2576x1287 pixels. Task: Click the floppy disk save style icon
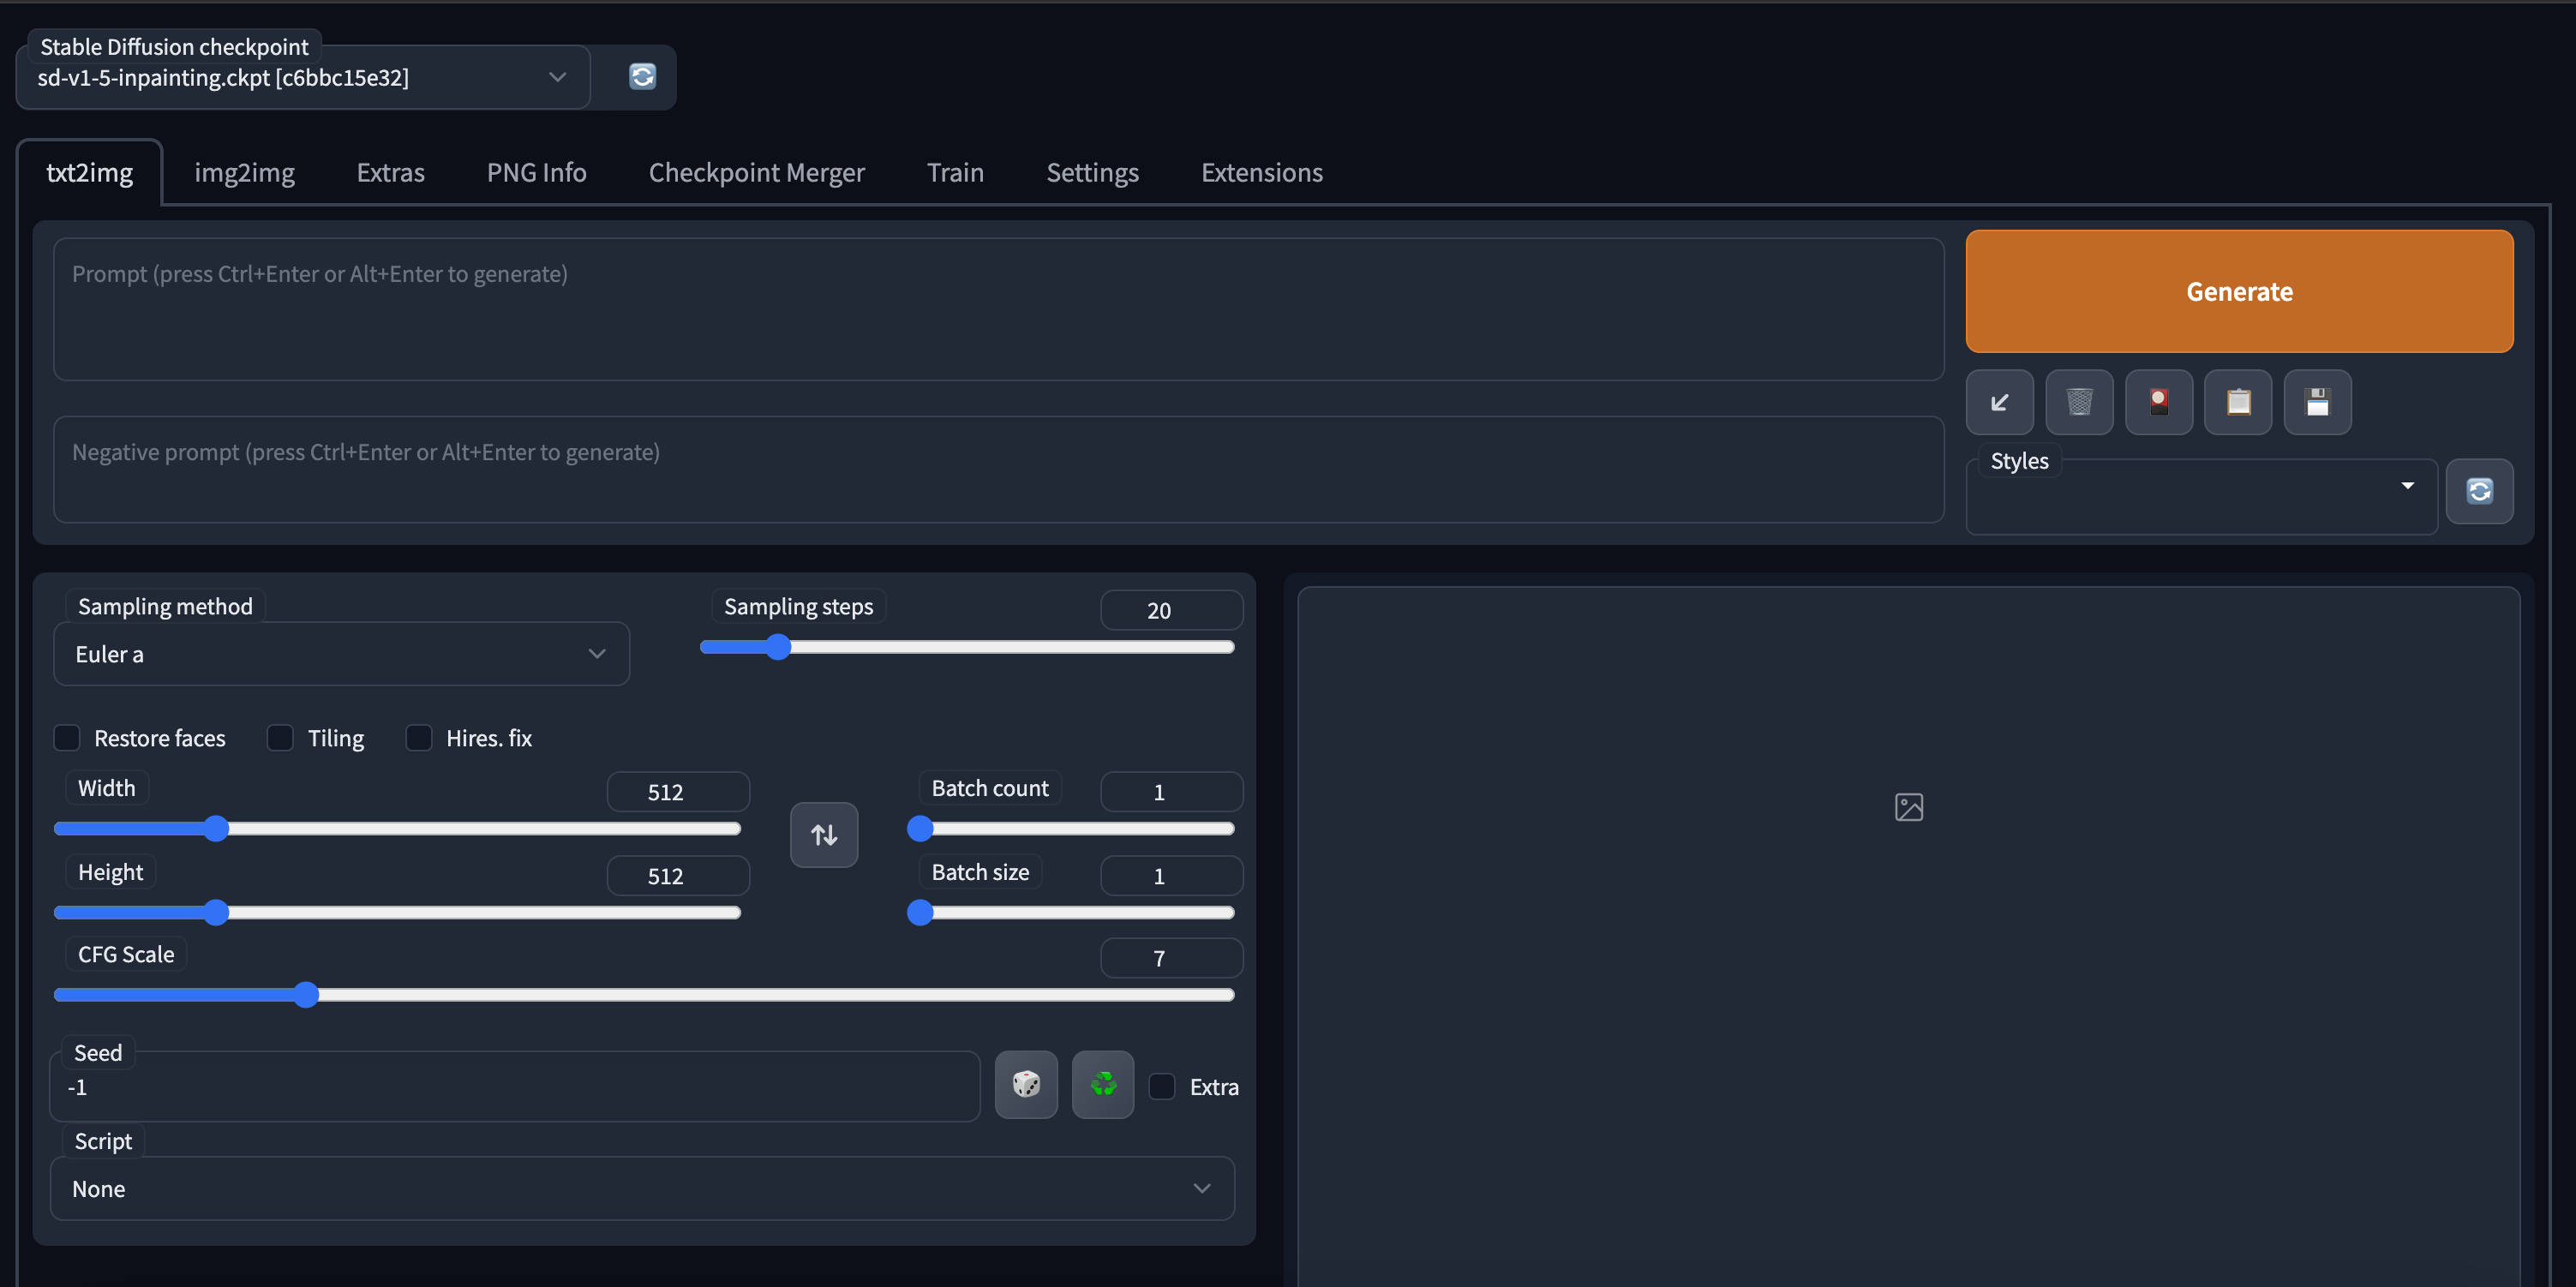click(2317, 402)
